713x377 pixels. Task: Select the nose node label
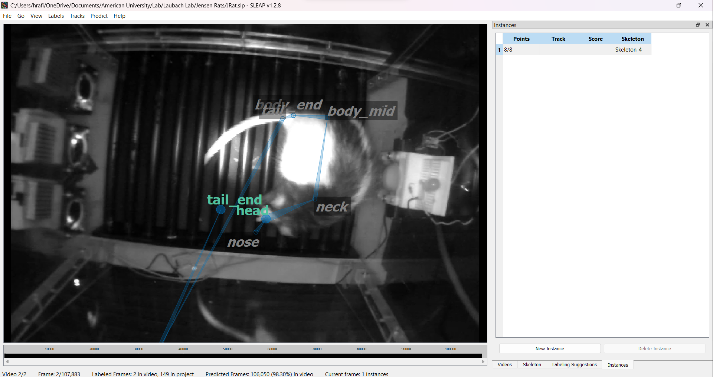click(x=243, y=242)
